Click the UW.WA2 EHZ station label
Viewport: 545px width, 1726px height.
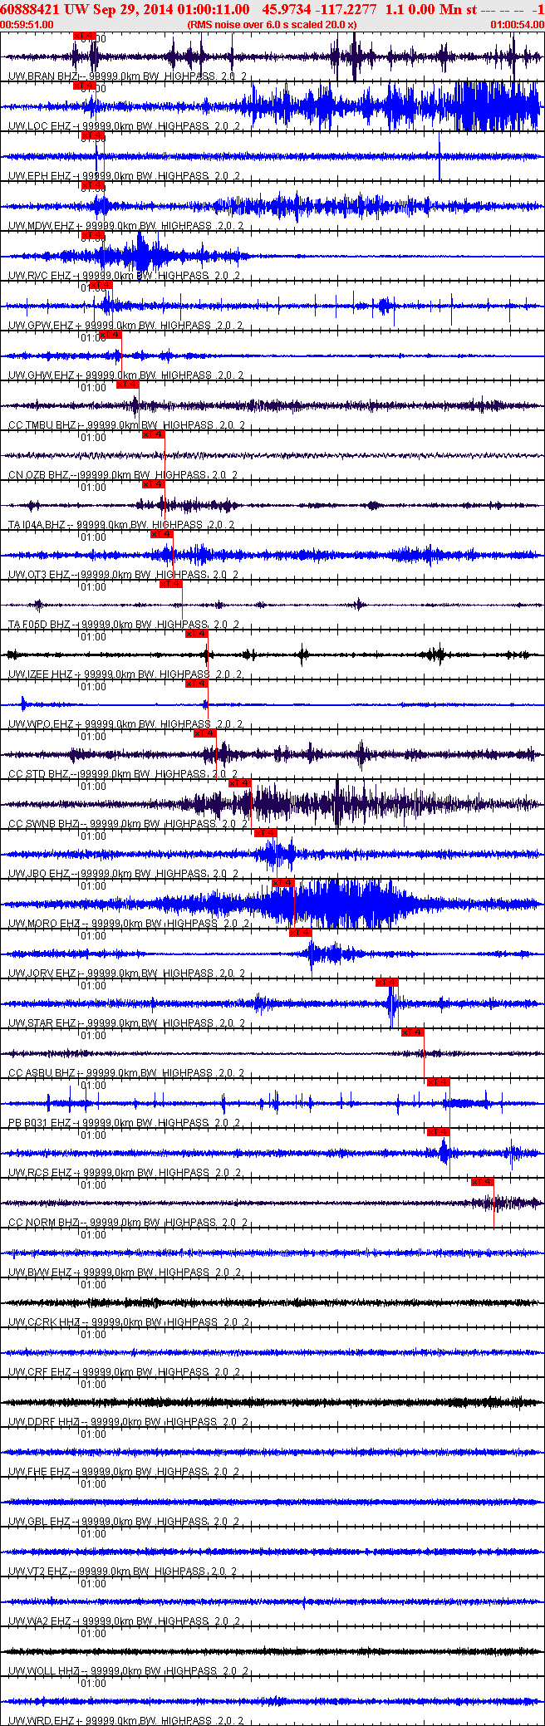pos(39,1621)
